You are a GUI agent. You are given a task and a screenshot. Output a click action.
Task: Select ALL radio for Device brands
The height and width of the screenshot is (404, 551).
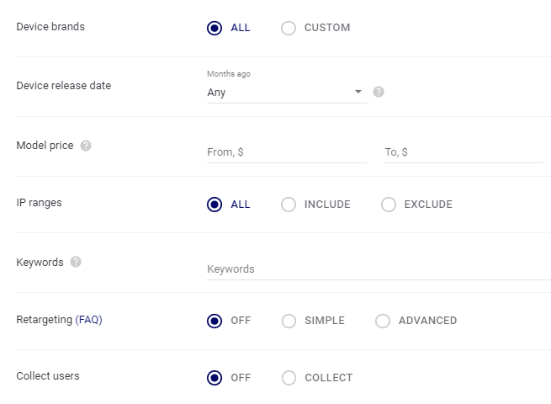[215, 28]
